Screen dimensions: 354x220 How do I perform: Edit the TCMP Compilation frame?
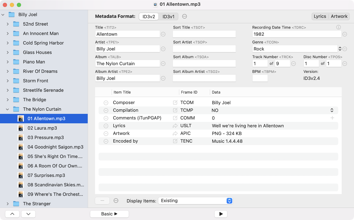coord(175,110)
